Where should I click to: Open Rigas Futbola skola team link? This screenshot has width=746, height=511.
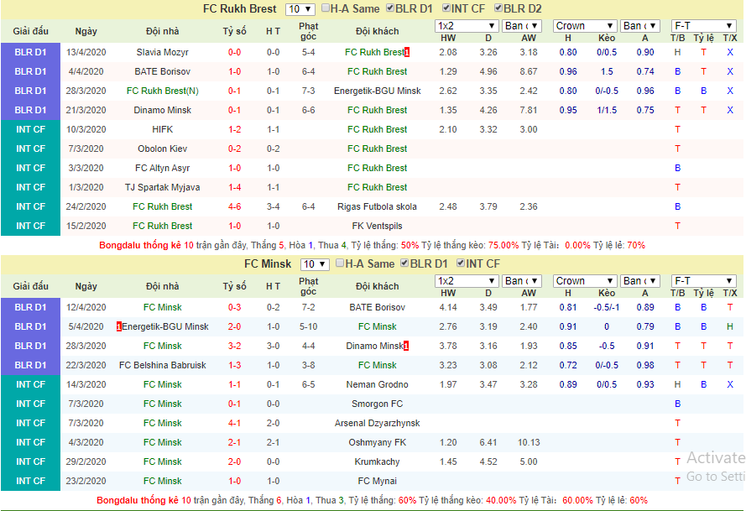pyautogui.click(x=377, y=206)
